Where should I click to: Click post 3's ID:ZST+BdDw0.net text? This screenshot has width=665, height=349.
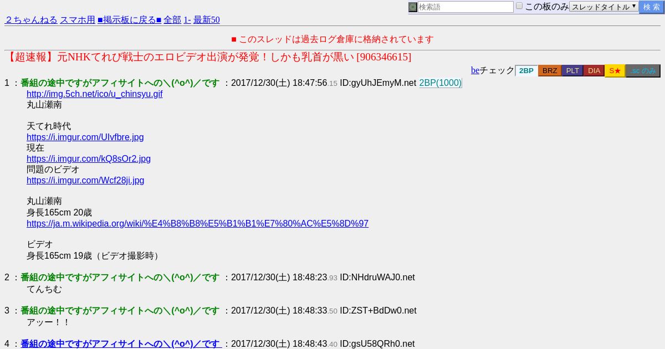tap(378, 311)
